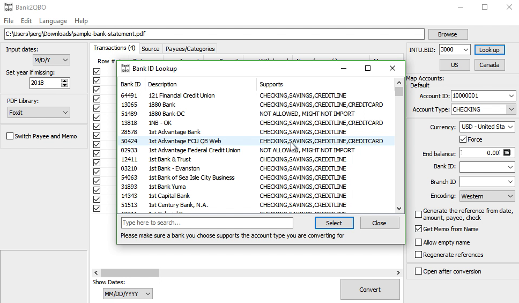
Task: Select 1st Bank of Sea Isle City Business
Action: 256,178
